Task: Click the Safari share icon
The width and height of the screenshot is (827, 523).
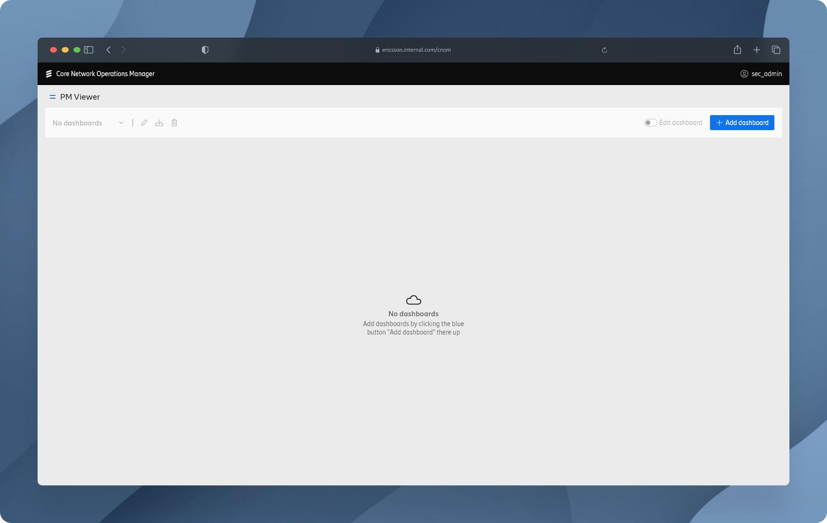Action: coord(737,50)
